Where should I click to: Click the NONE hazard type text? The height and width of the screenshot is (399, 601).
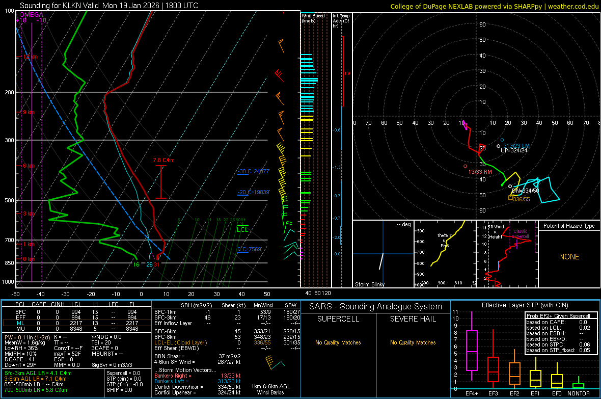pyautogui.click(x=569, y=257)
